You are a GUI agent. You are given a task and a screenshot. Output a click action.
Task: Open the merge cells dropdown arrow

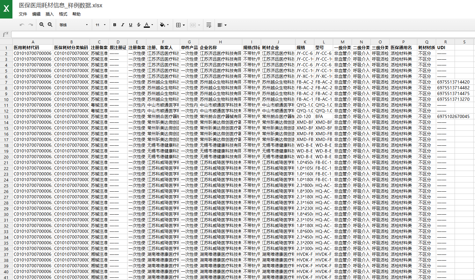point(199,25)
